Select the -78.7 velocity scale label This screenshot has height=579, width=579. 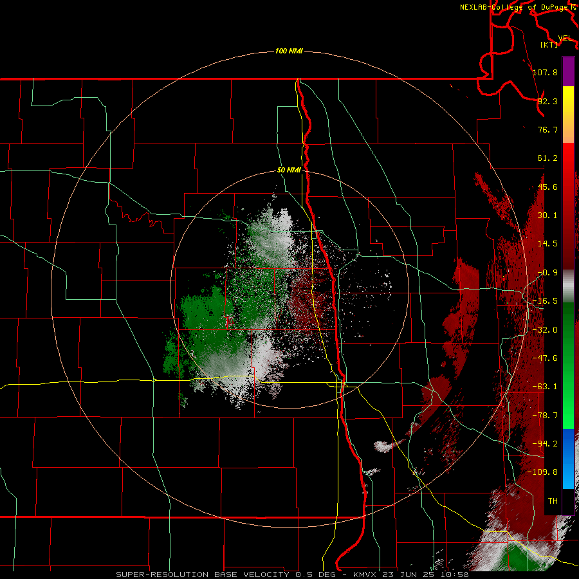click(545, 416)
